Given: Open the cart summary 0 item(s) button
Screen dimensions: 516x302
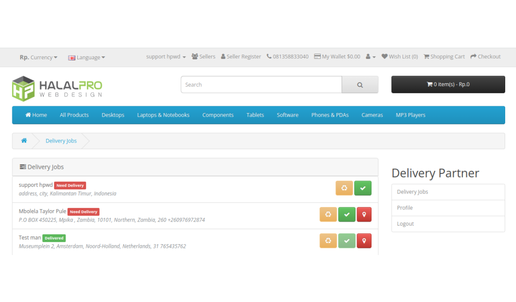Looking at the screenshot, I should pos(448,85).
